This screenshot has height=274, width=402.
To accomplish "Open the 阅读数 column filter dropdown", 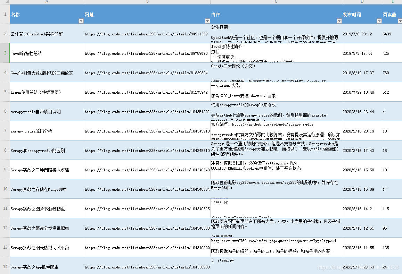I will click(x=400, y=21).
